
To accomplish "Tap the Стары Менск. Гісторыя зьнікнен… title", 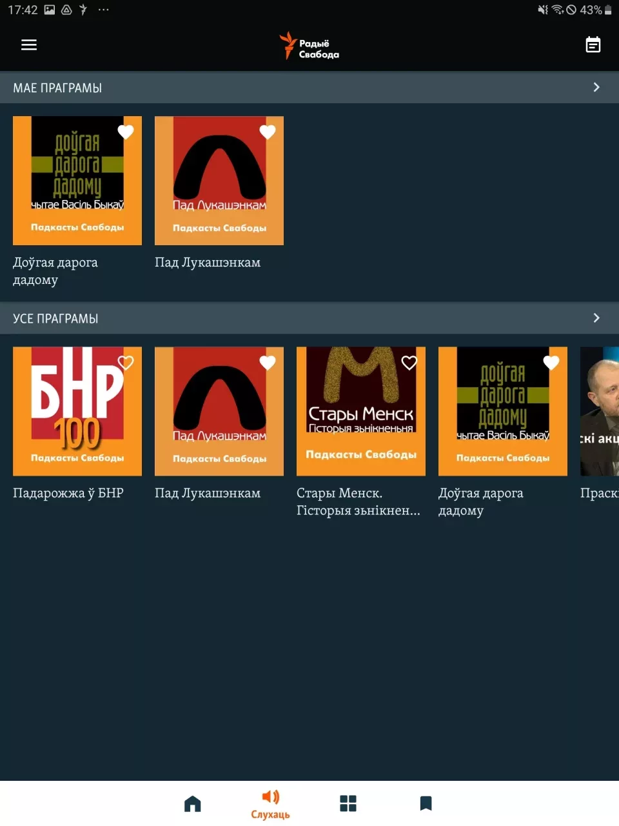I will (x=359, y=501).
